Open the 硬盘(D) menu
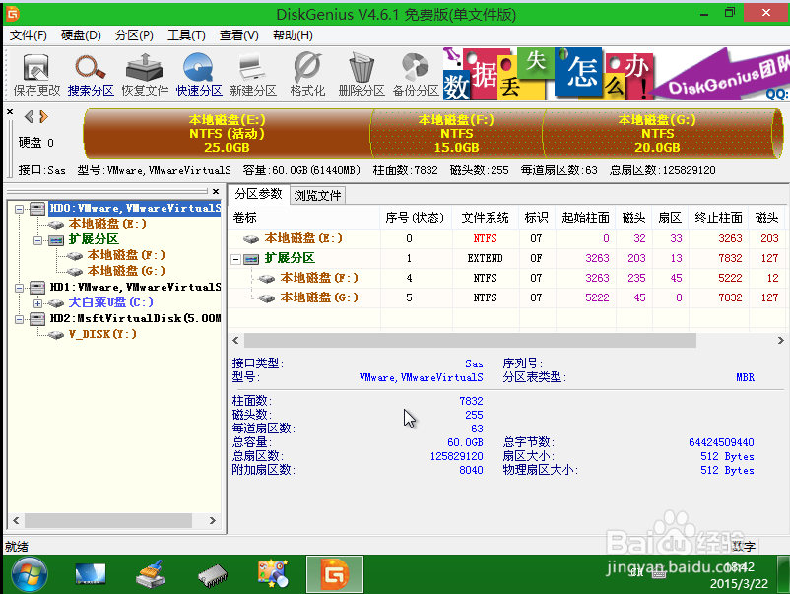This screenshot has width=790, height=594. pyautogui.click(x=81, y=35)
